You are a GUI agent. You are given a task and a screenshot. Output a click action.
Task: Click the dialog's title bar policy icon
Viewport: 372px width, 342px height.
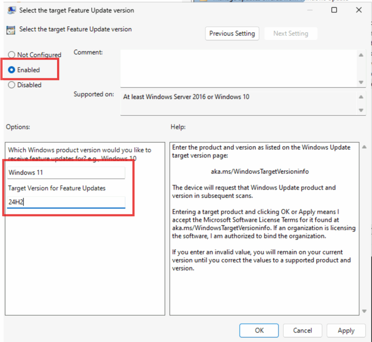pyautogui.click(x=11, y=10)
